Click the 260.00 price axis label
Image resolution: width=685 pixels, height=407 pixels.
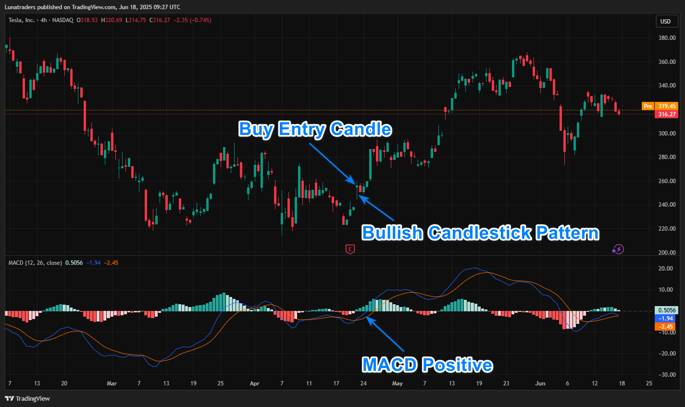(667, 181)
